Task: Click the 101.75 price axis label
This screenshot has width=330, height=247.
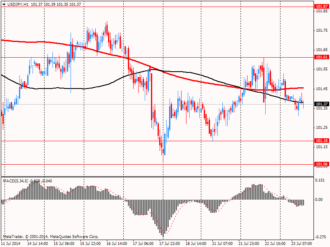Action: (322, 30)
